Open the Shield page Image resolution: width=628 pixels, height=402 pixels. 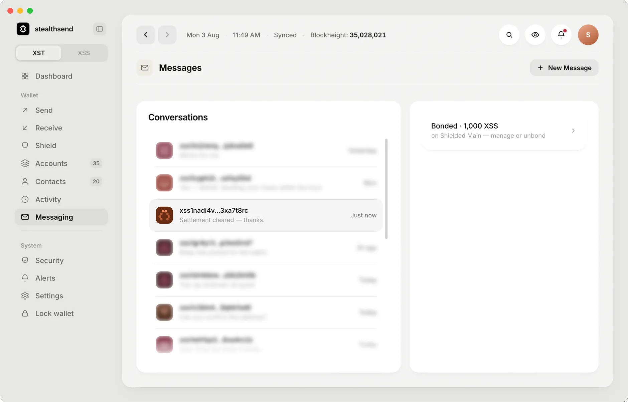click(61, 146)
